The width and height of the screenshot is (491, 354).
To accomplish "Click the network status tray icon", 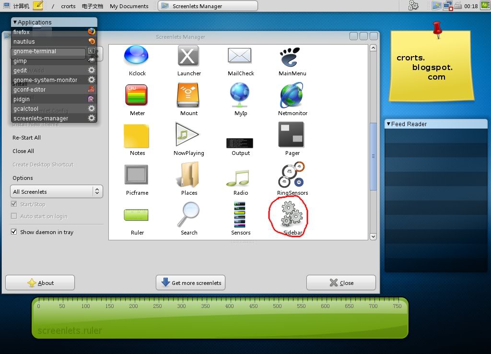I will coord(447,6).
